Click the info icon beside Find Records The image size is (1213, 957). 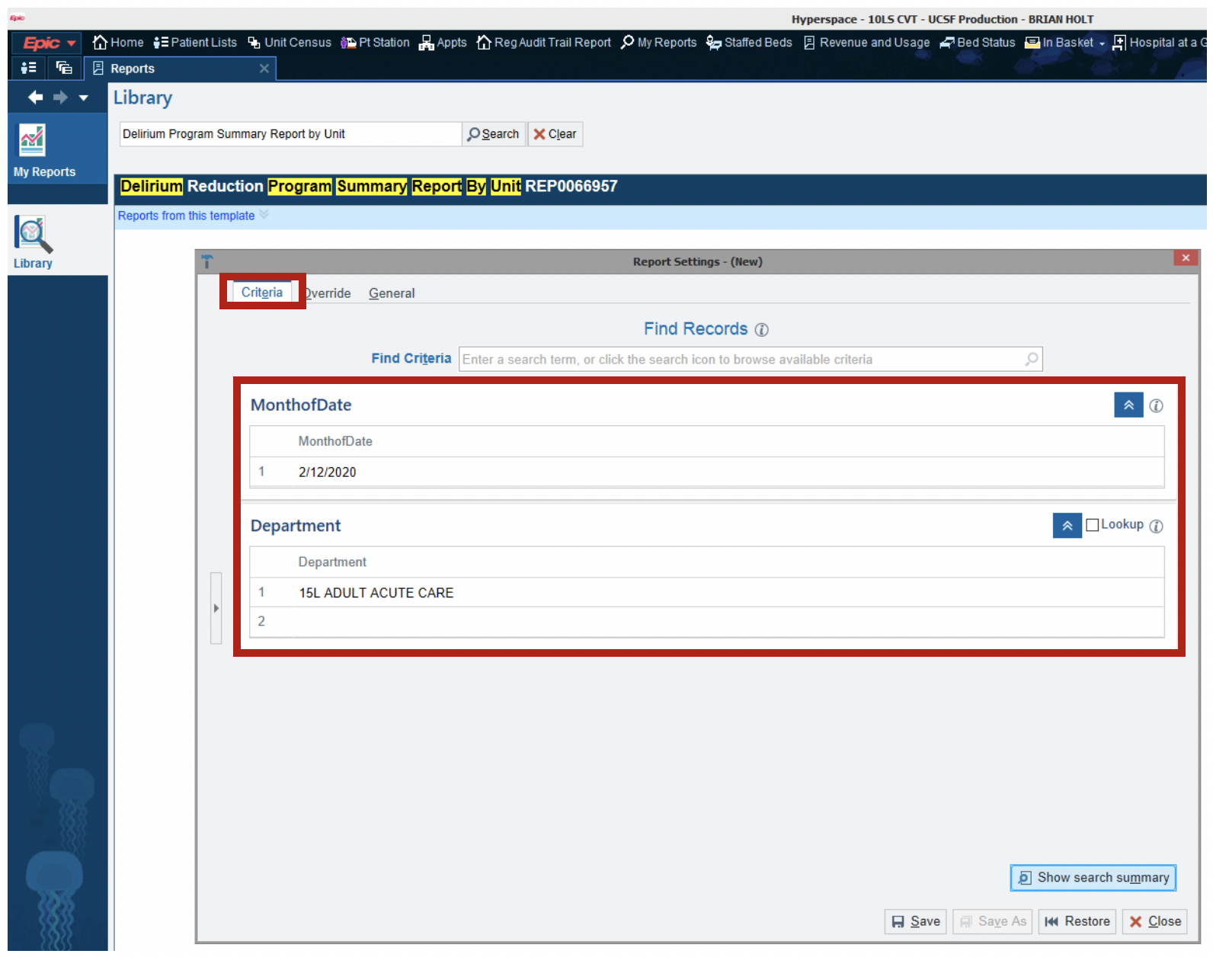point(761,330)
